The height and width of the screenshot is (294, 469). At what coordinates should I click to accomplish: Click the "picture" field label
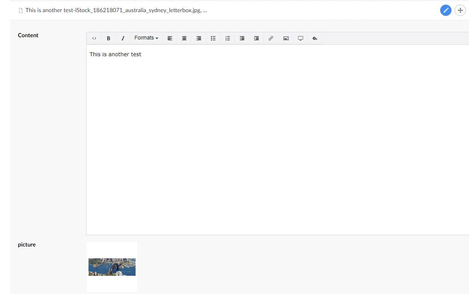coord(27,245)
